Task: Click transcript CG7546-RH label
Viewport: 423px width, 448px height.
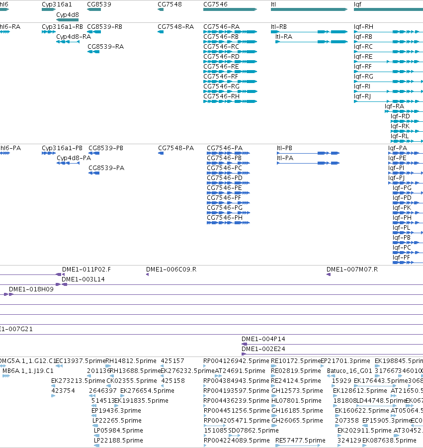Action: [221, 96]
